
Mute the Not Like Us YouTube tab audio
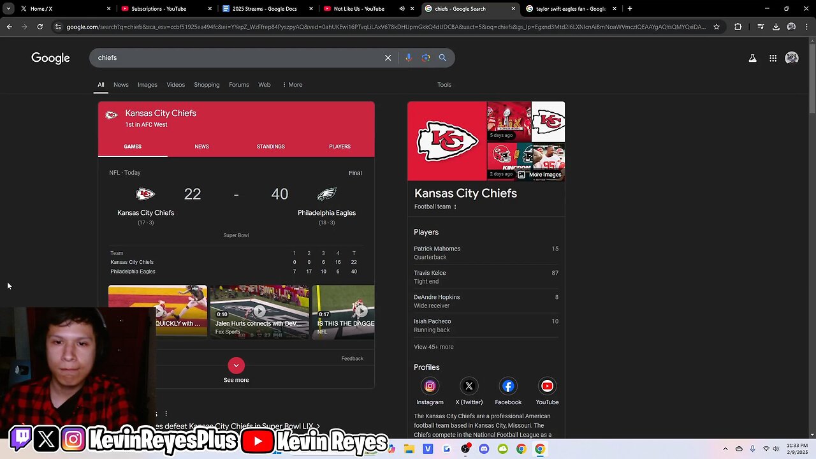[402, 9]
